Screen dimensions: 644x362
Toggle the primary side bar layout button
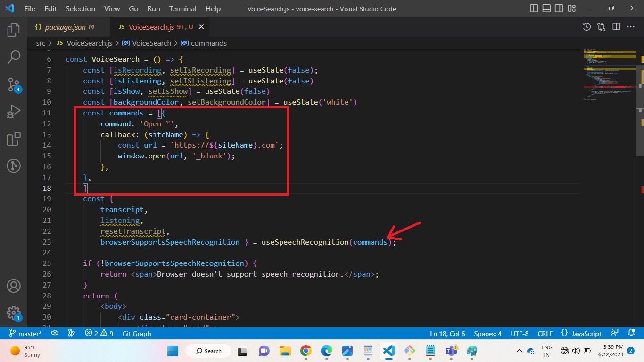(x=534, y=8)
